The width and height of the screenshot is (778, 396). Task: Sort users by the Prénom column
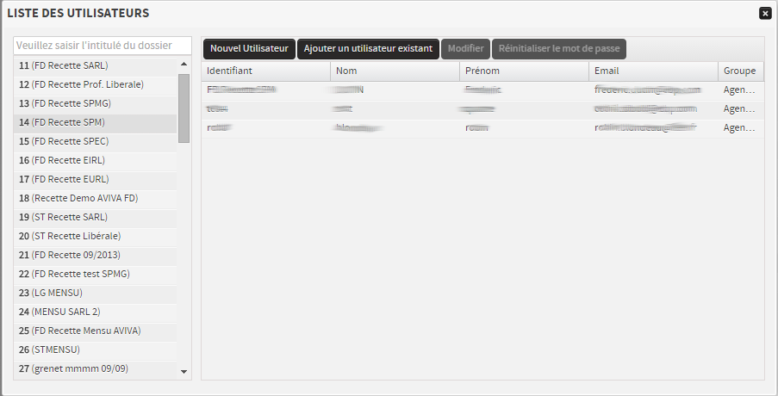(x=523, y=71)
